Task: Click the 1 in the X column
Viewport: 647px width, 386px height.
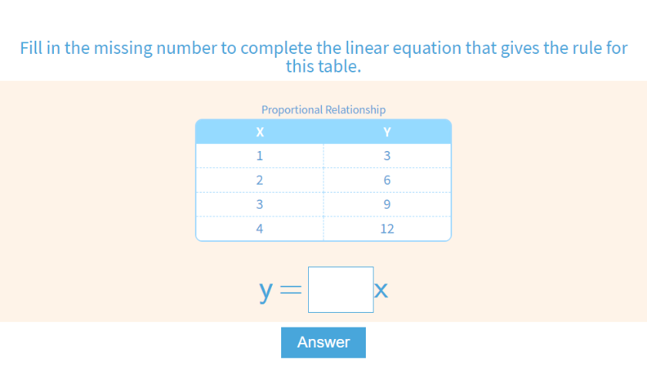Action: (x=260, y=156)
